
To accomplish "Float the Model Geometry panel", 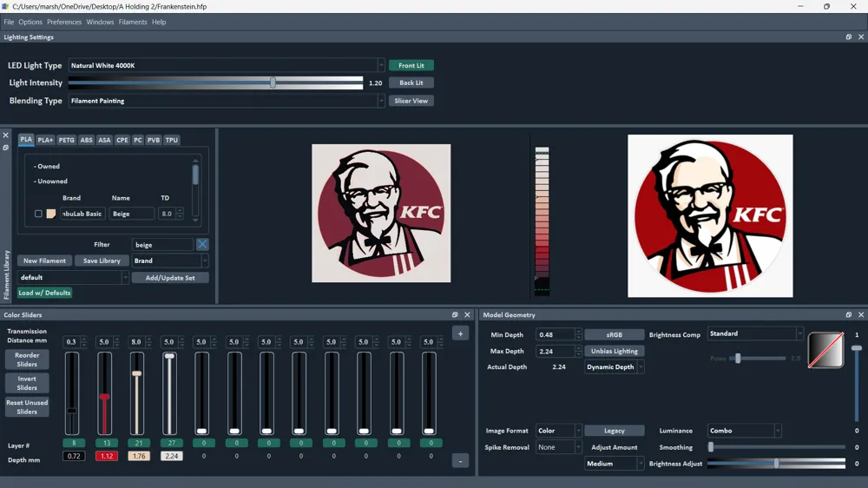I will click(x=849, y=314).
